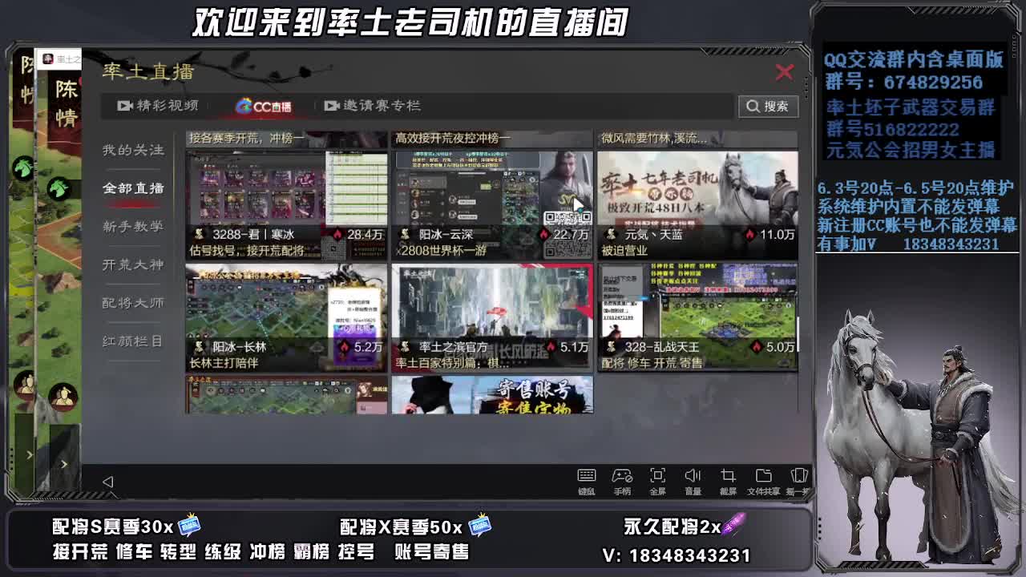Click the 接各赛季开荒,冲榜 title

click(246, 139)
